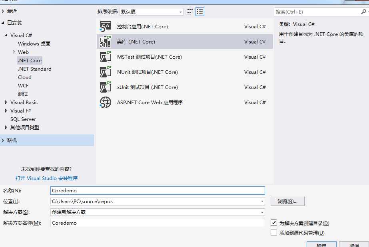Click ASP.NET Core Web 应用程序 label

point(150,103)
